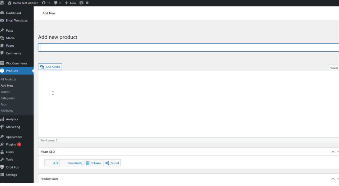339x186 pixels.
Task: Open the Analytics sidebar section
Action: coord(12,119)
